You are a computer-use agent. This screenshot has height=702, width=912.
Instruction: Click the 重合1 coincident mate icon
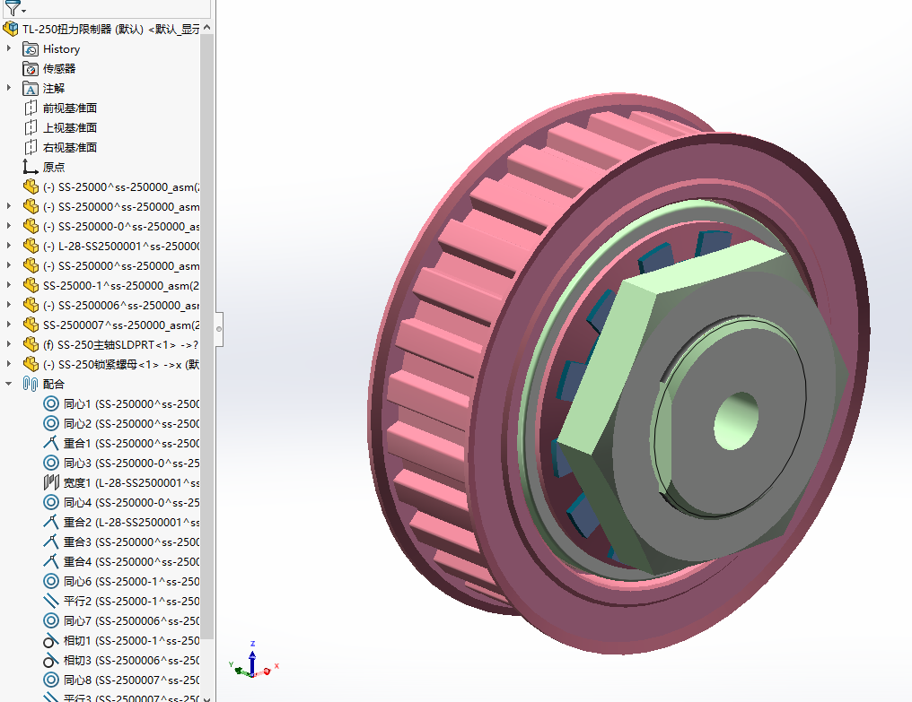pos(51,444)
